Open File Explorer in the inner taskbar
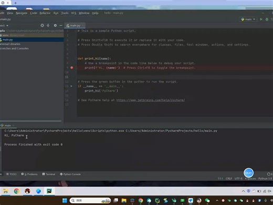Viewport: 273px width, 205px height. 6,191
